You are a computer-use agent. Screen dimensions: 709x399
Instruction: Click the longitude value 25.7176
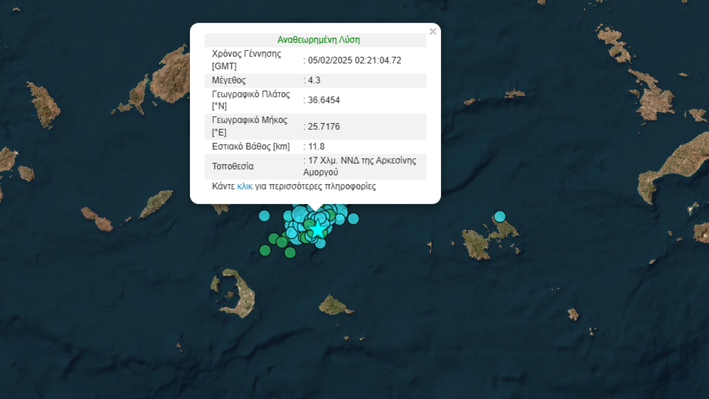point(324,126)
